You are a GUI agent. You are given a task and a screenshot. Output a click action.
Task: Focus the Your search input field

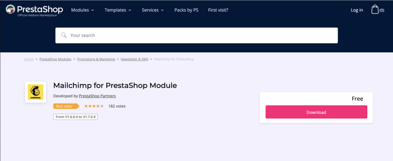[x=196, y=35]
